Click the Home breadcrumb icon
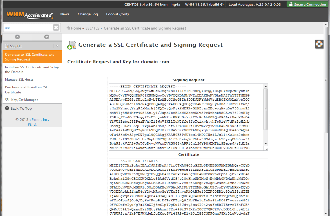Viewport: 330px width, 216px height. (x=68, y=28)
